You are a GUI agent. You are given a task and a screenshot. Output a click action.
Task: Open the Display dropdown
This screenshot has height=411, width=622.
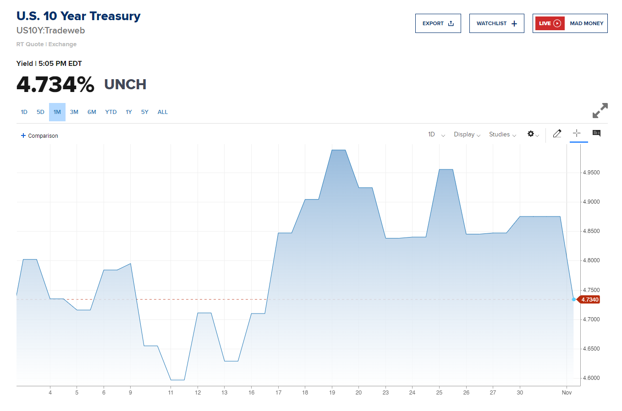pos(467,135)
